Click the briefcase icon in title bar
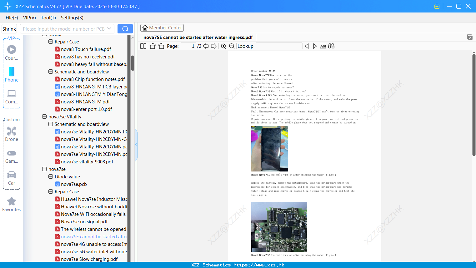Image resolution: width=476 pixels, height=268 pixels. tap(437, 6)
